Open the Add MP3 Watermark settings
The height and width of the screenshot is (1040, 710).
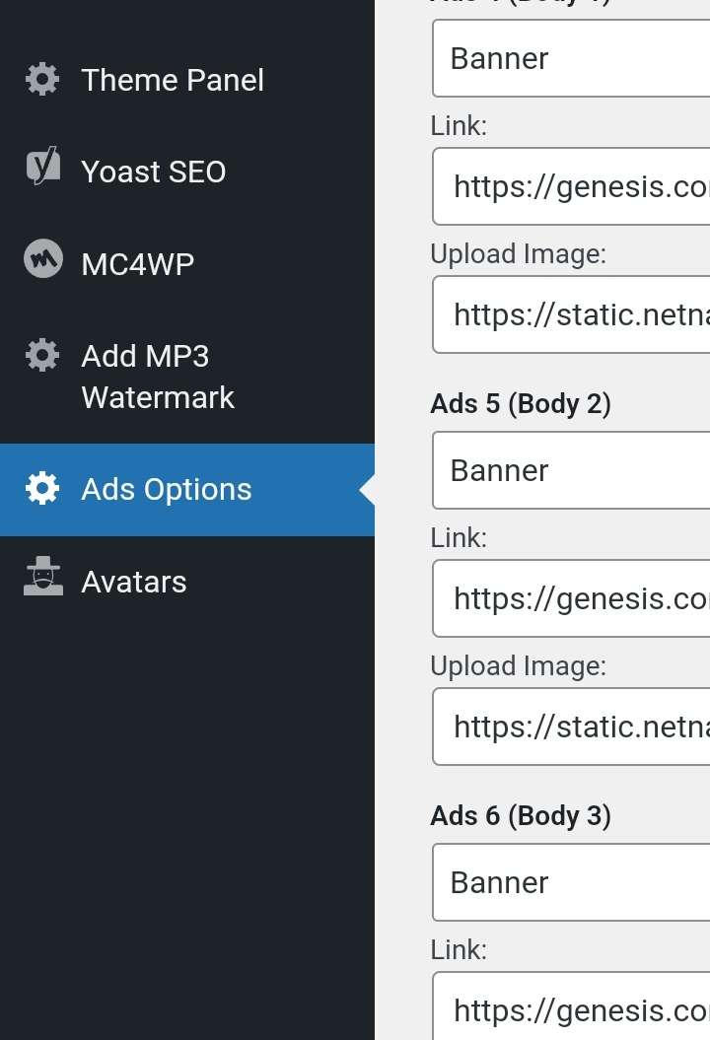(187, 377)
